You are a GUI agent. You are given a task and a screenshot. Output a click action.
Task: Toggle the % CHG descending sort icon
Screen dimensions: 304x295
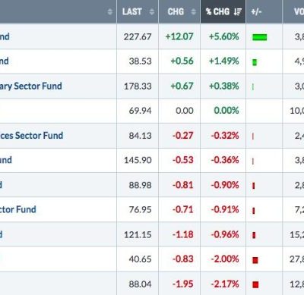pyautogui.click(x=238, y=11)
